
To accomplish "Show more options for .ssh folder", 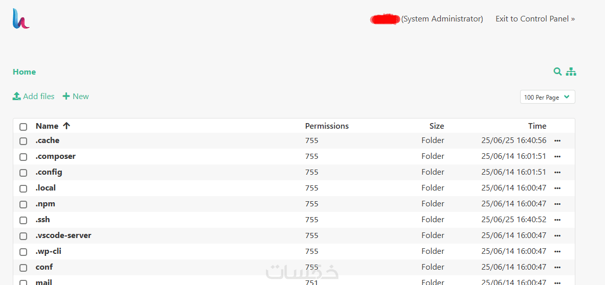I will coord(557,220).
